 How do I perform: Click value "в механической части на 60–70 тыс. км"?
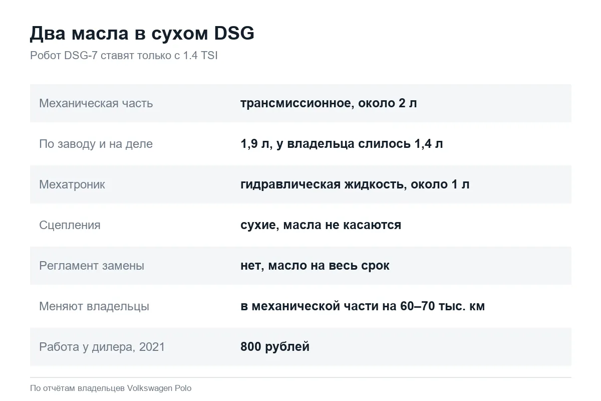pyautogui.click(x=363, y=306)
